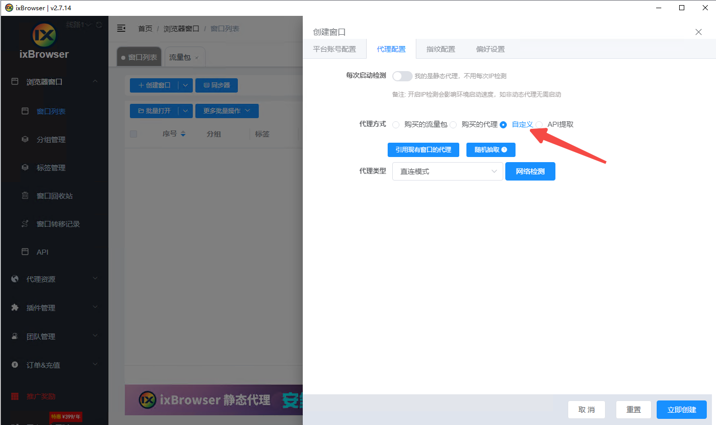Switch to the 指纹配置 tab
The width and height of the screenshot is (716, 425).
pos(440,49)
